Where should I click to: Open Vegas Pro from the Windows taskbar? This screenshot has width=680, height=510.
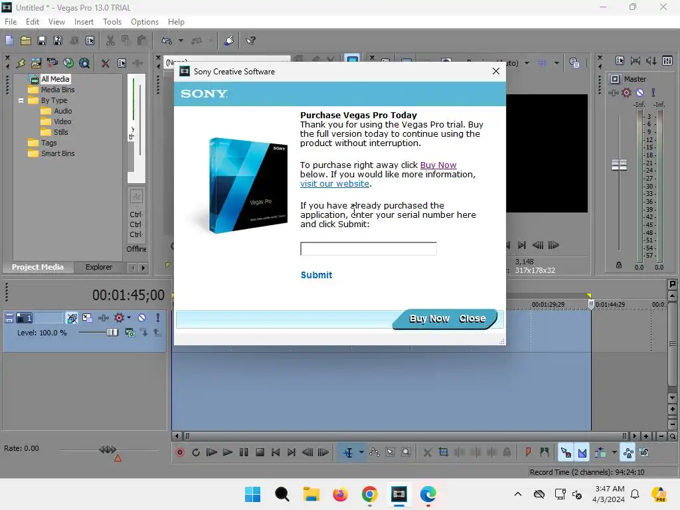tap(399, 494)
